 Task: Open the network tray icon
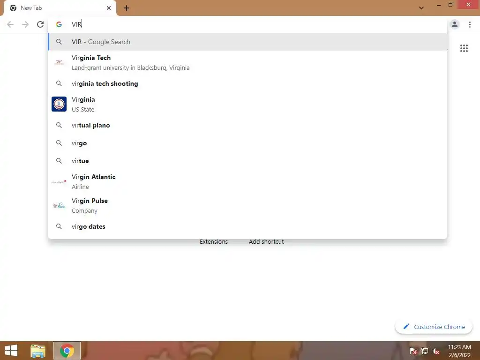tap(424, 351)
